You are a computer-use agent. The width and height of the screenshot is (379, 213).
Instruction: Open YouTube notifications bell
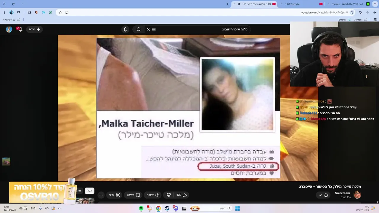[x=20, y=29]
